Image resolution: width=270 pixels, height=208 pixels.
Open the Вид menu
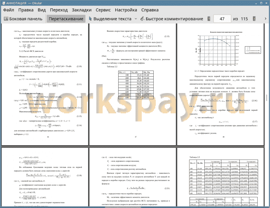[x=42, y=10]
